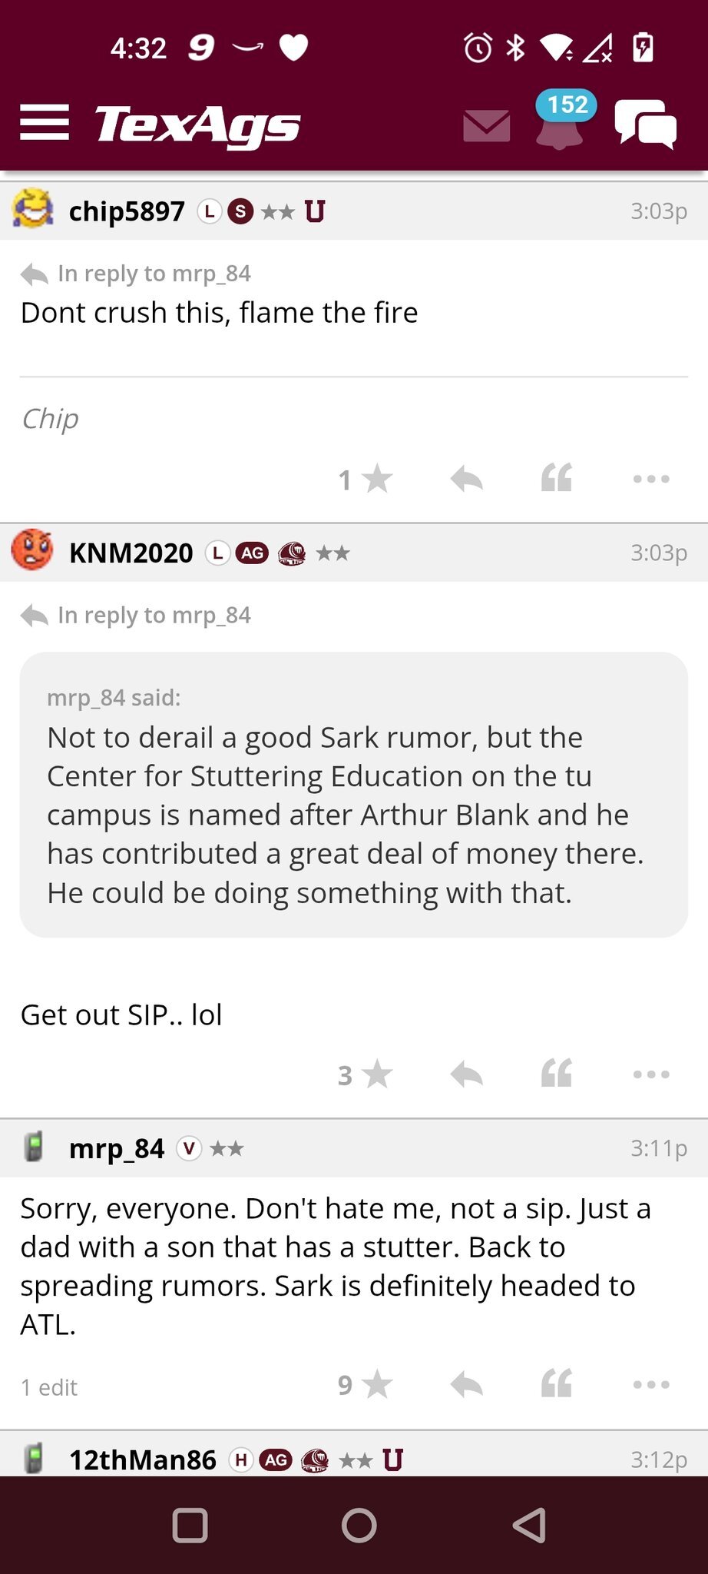Quote KNM2020's post
Viewport: 708px width, 1574px height.
[x=557, y=1073]
